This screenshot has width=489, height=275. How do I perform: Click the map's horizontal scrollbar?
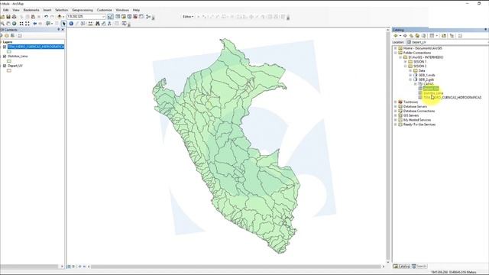pos(237,267)
